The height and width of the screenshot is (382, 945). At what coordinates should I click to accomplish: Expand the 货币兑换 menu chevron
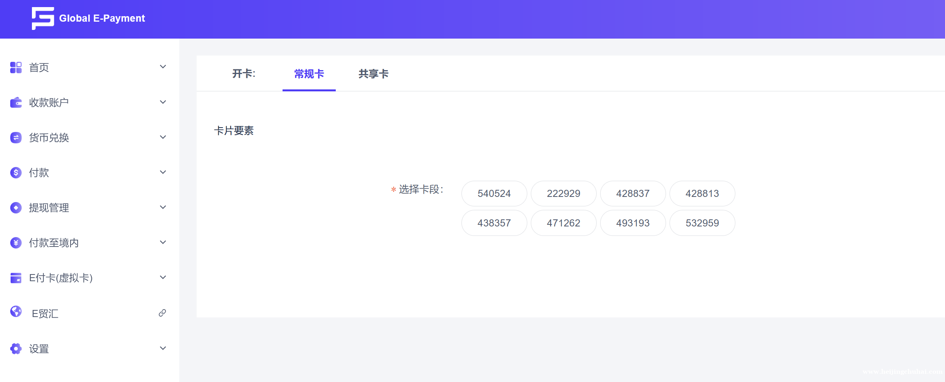coord(163,137)
